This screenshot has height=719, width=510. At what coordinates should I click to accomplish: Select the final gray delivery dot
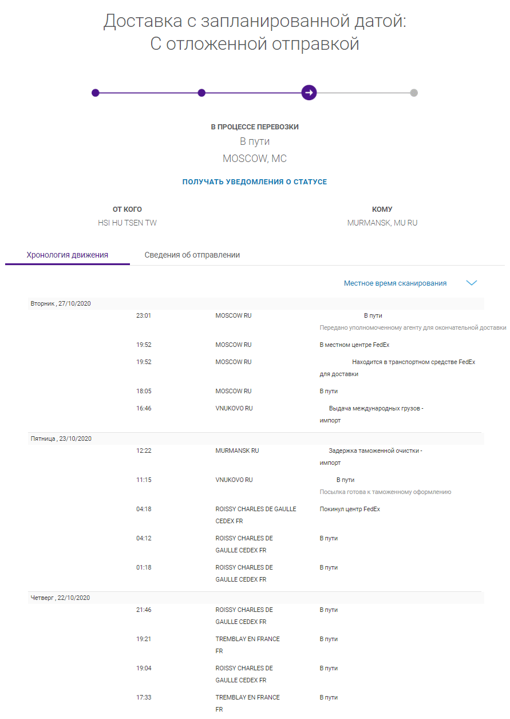(414, 92)
